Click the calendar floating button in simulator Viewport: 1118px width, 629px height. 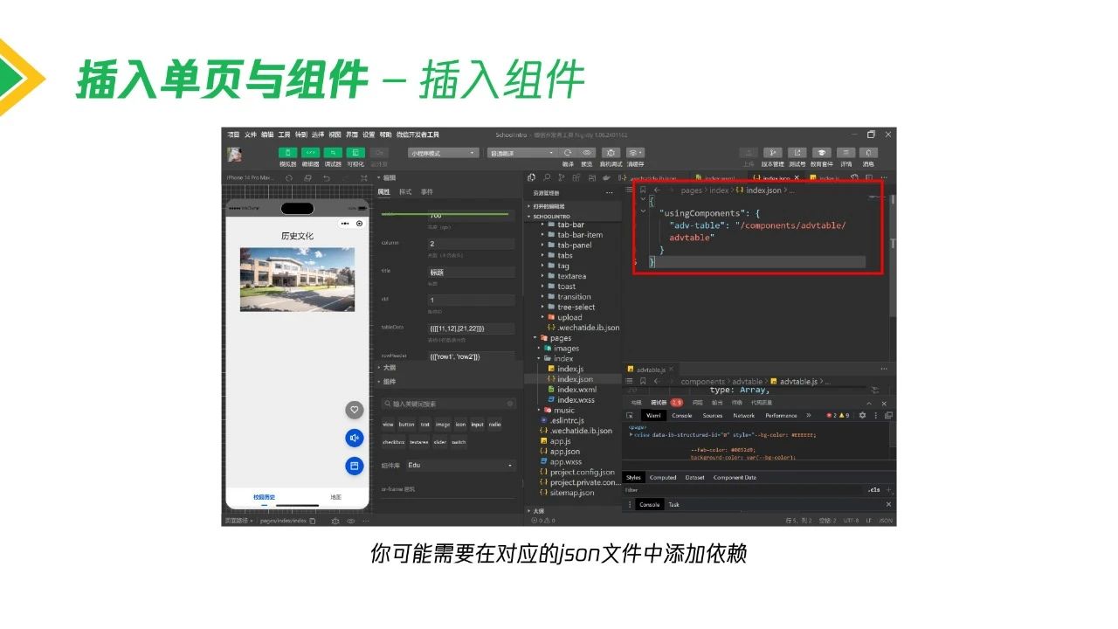point(354,467)
